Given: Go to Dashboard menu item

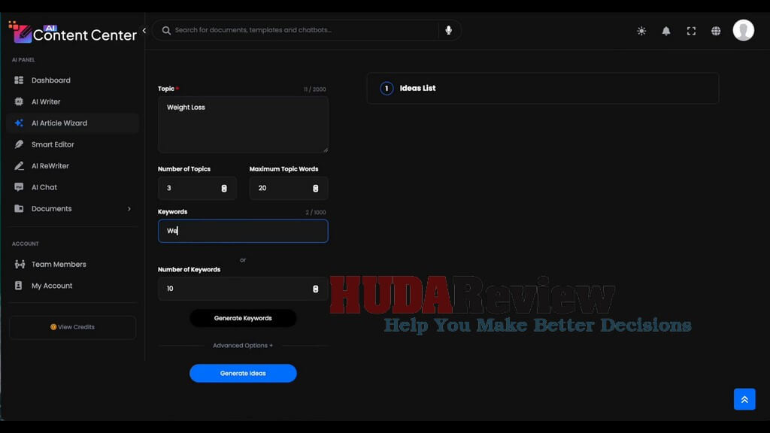Looking at the screenshot, I should [x=72, y=80].
